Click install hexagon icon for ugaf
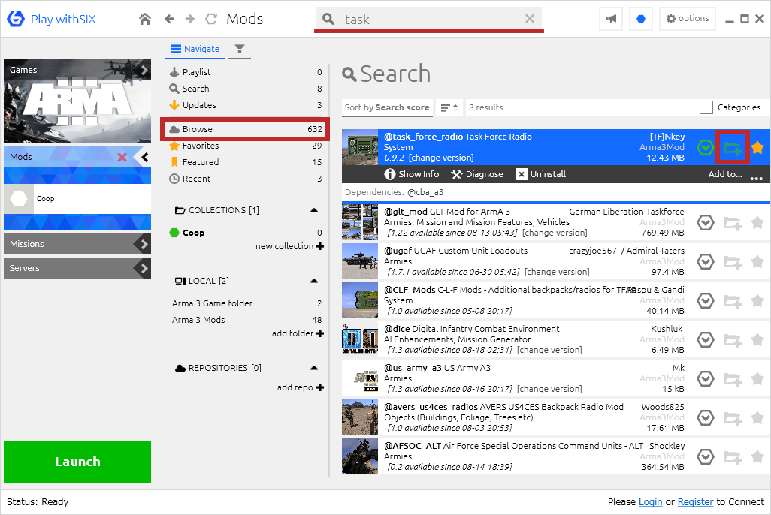Viewport: 771px width, 515px height. tap(706, 261)
